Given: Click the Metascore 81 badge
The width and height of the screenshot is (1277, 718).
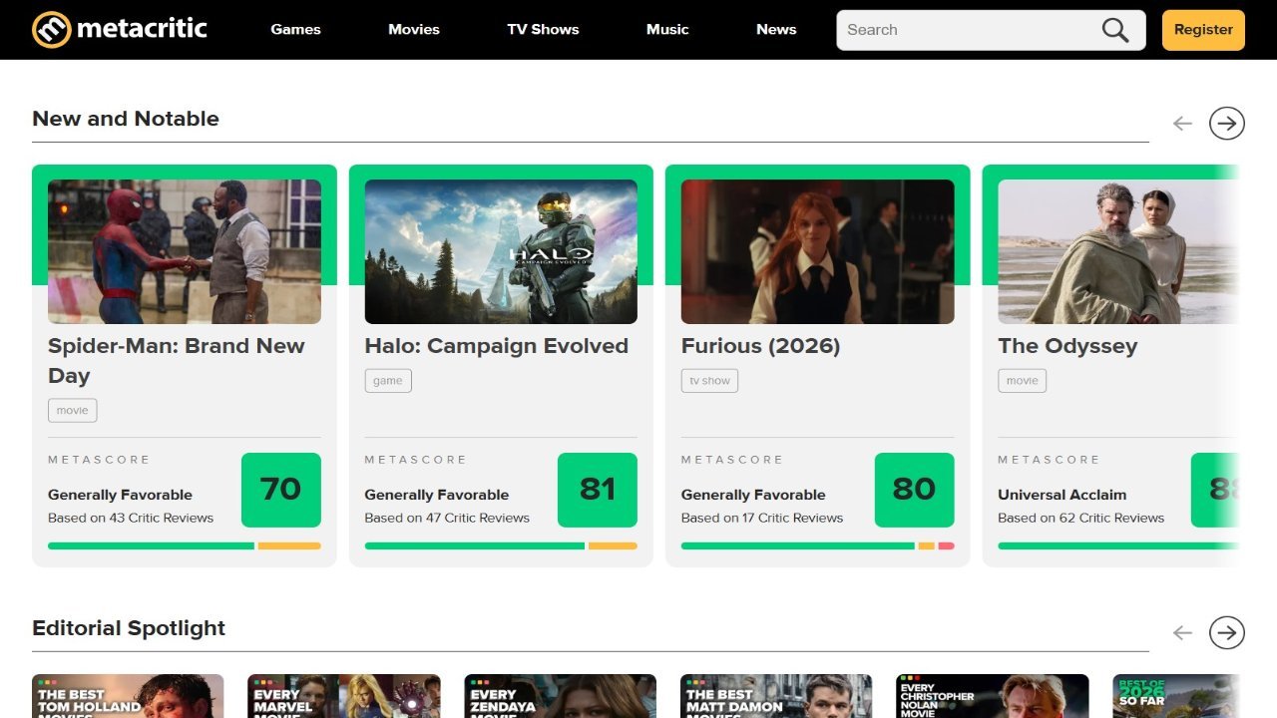Looking at the screenshot, I should 597,490.
